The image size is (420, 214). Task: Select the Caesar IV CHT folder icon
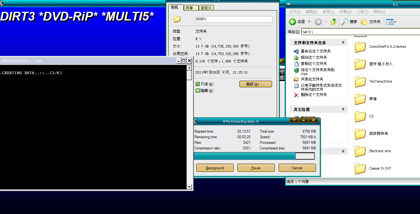click(x=360, y=169)
